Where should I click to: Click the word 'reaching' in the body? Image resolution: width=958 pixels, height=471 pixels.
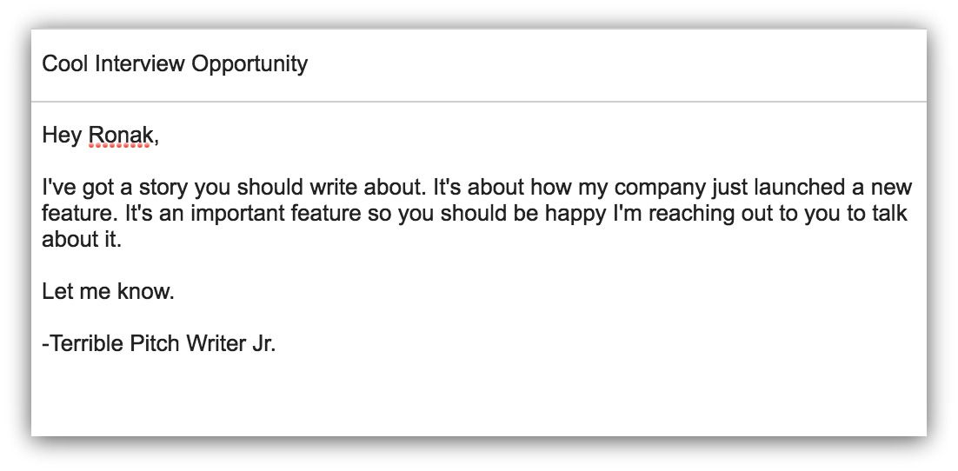[692, 215]
